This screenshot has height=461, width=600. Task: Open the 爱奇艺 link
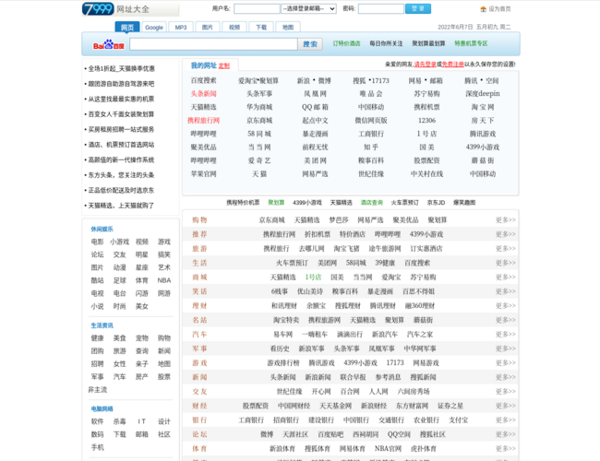[259, 160]
